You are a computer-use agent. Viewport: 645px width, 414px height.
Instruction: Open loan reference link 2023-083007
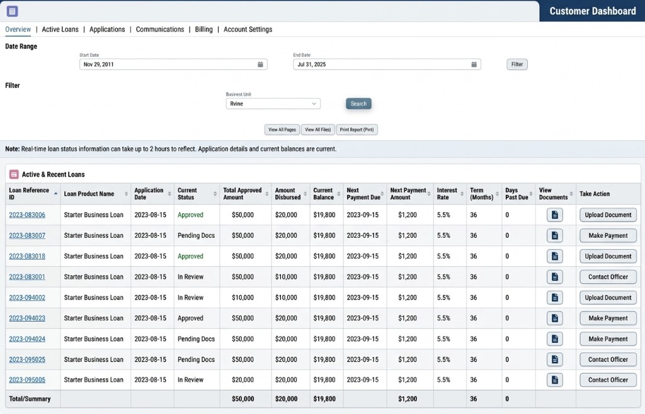tap(27, 235)
